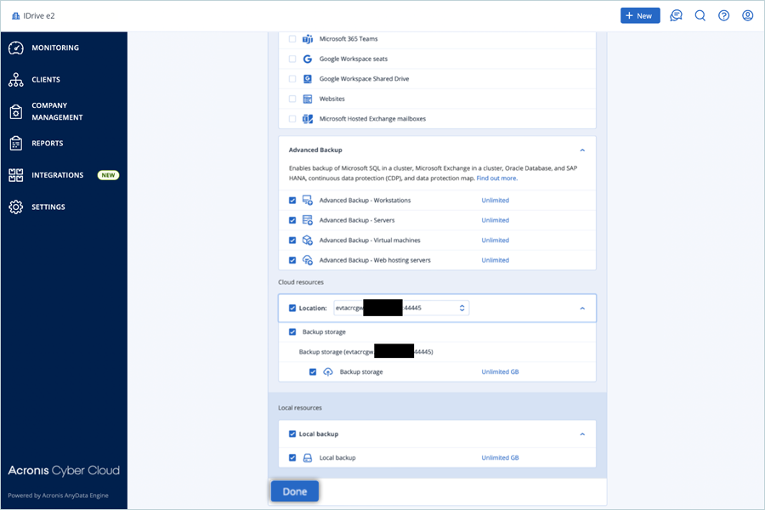Click the Clients hierarchy icon
The image size is (765, 510).
pos(15,80)
